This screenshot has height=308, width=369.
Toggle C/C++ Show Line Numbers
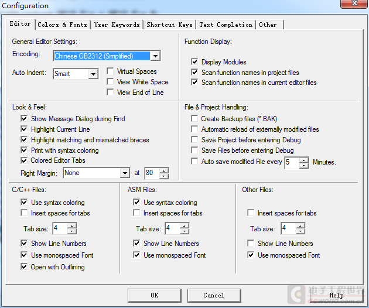pyautogui.click(x=24, y=243)
